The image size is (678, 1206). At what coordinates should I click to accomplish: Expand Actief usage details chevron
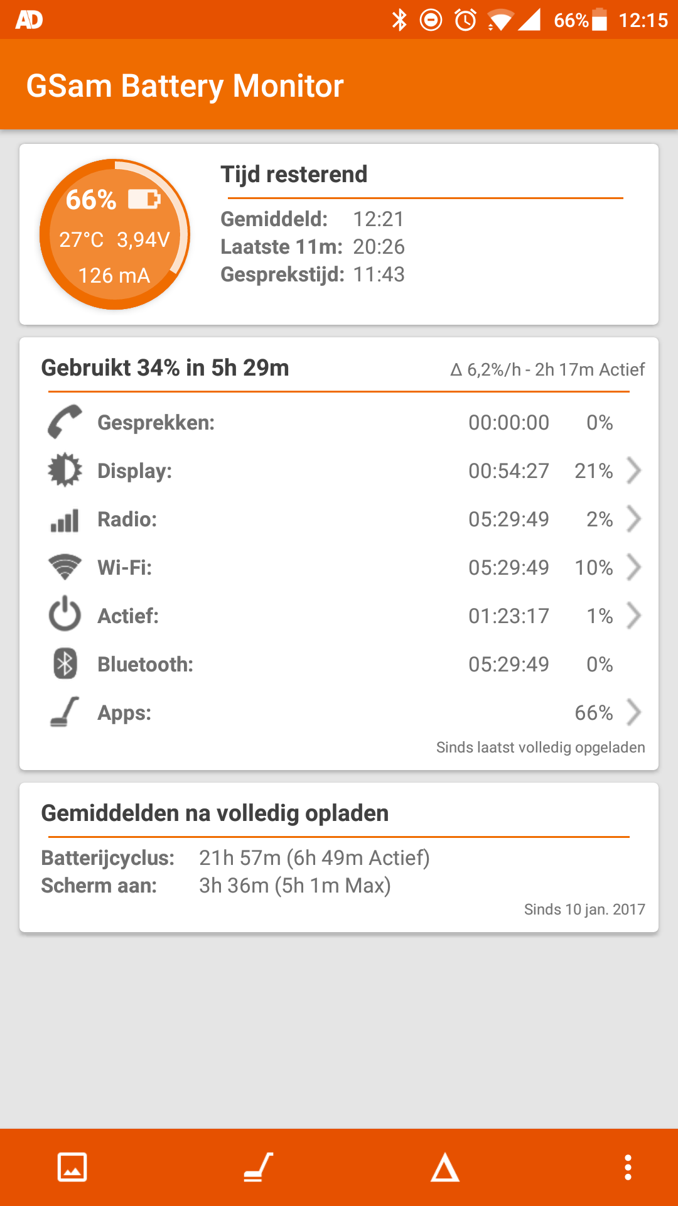634,616
